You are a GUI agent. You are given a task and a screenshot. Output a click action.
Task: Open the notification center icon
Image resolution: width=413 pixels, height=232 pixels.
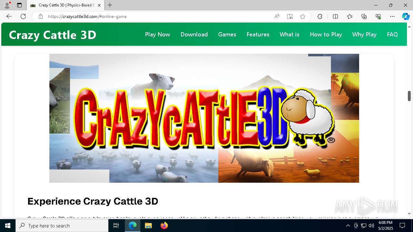[402, 226]
